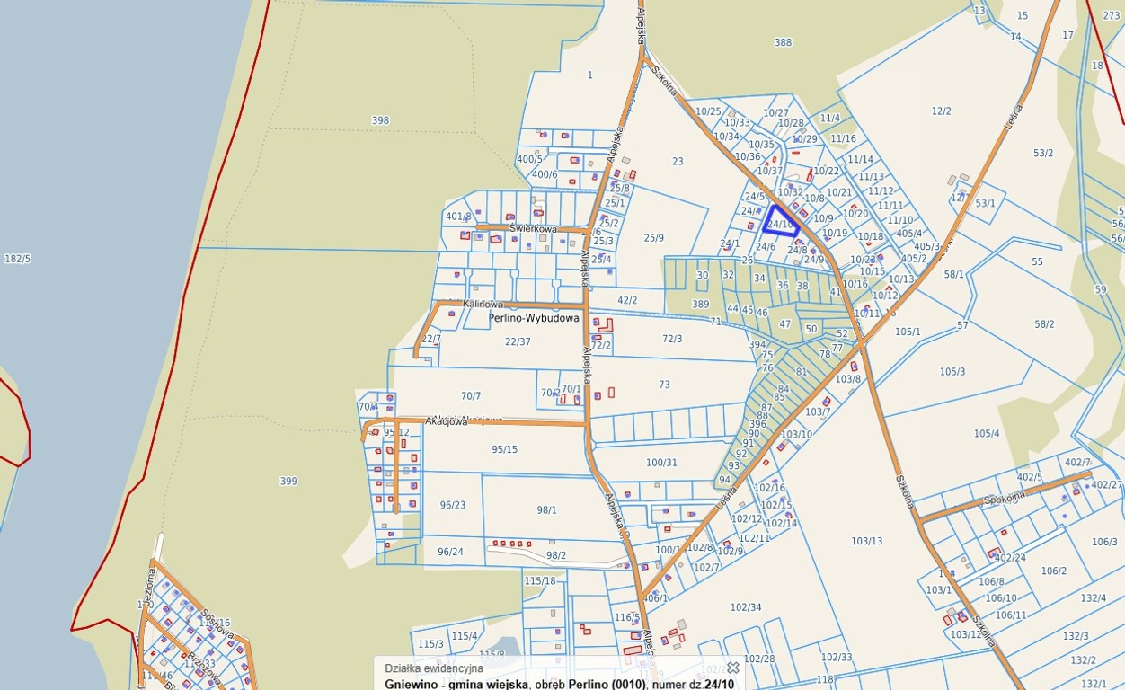Image resolution: width=1125 pixels, height=690 pixels.
Task: Click parcel label 389
Action: [701, 305]
